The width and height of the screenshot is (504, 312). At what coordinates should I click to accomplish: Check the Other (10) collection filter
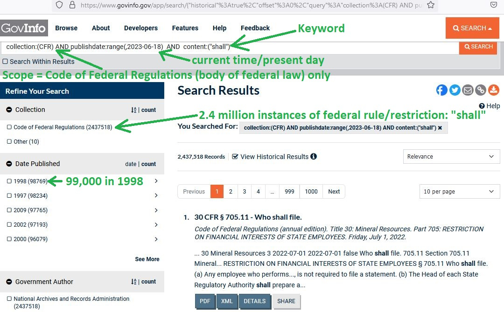(x=9, y=142)
